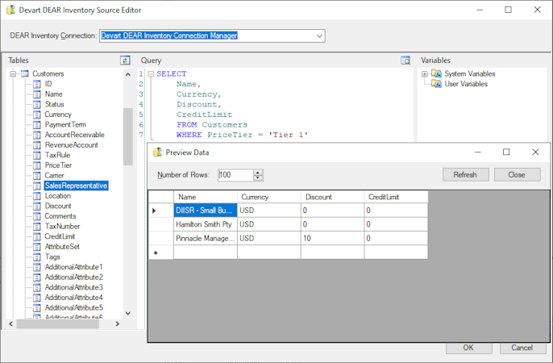Open the DEAR Inventory Connection dropdown
Viewport: 553px width, 363px height.
coord(319,35)
